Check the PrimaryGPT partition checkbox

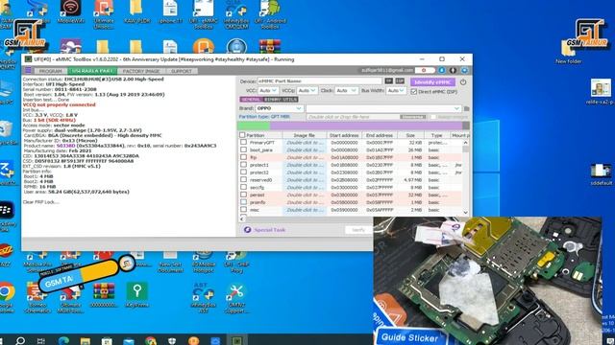pyautogui.click(x=243, y=143)
